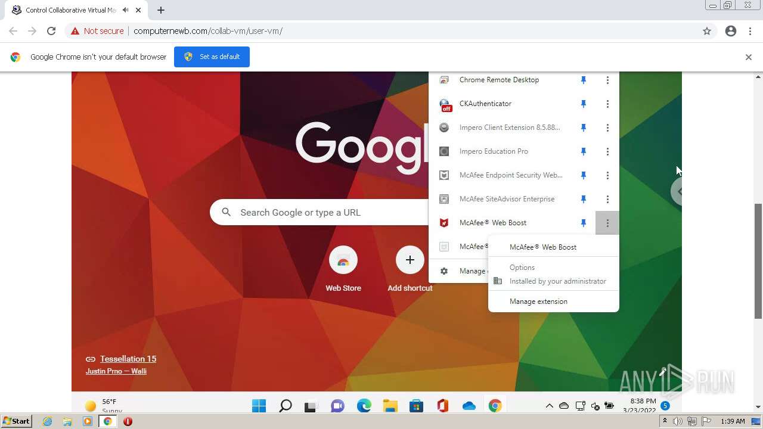Unpin McAfee SiteAdvisor Enterprise
Viewport: 763px width, 429px height.
tap(584, 199)
